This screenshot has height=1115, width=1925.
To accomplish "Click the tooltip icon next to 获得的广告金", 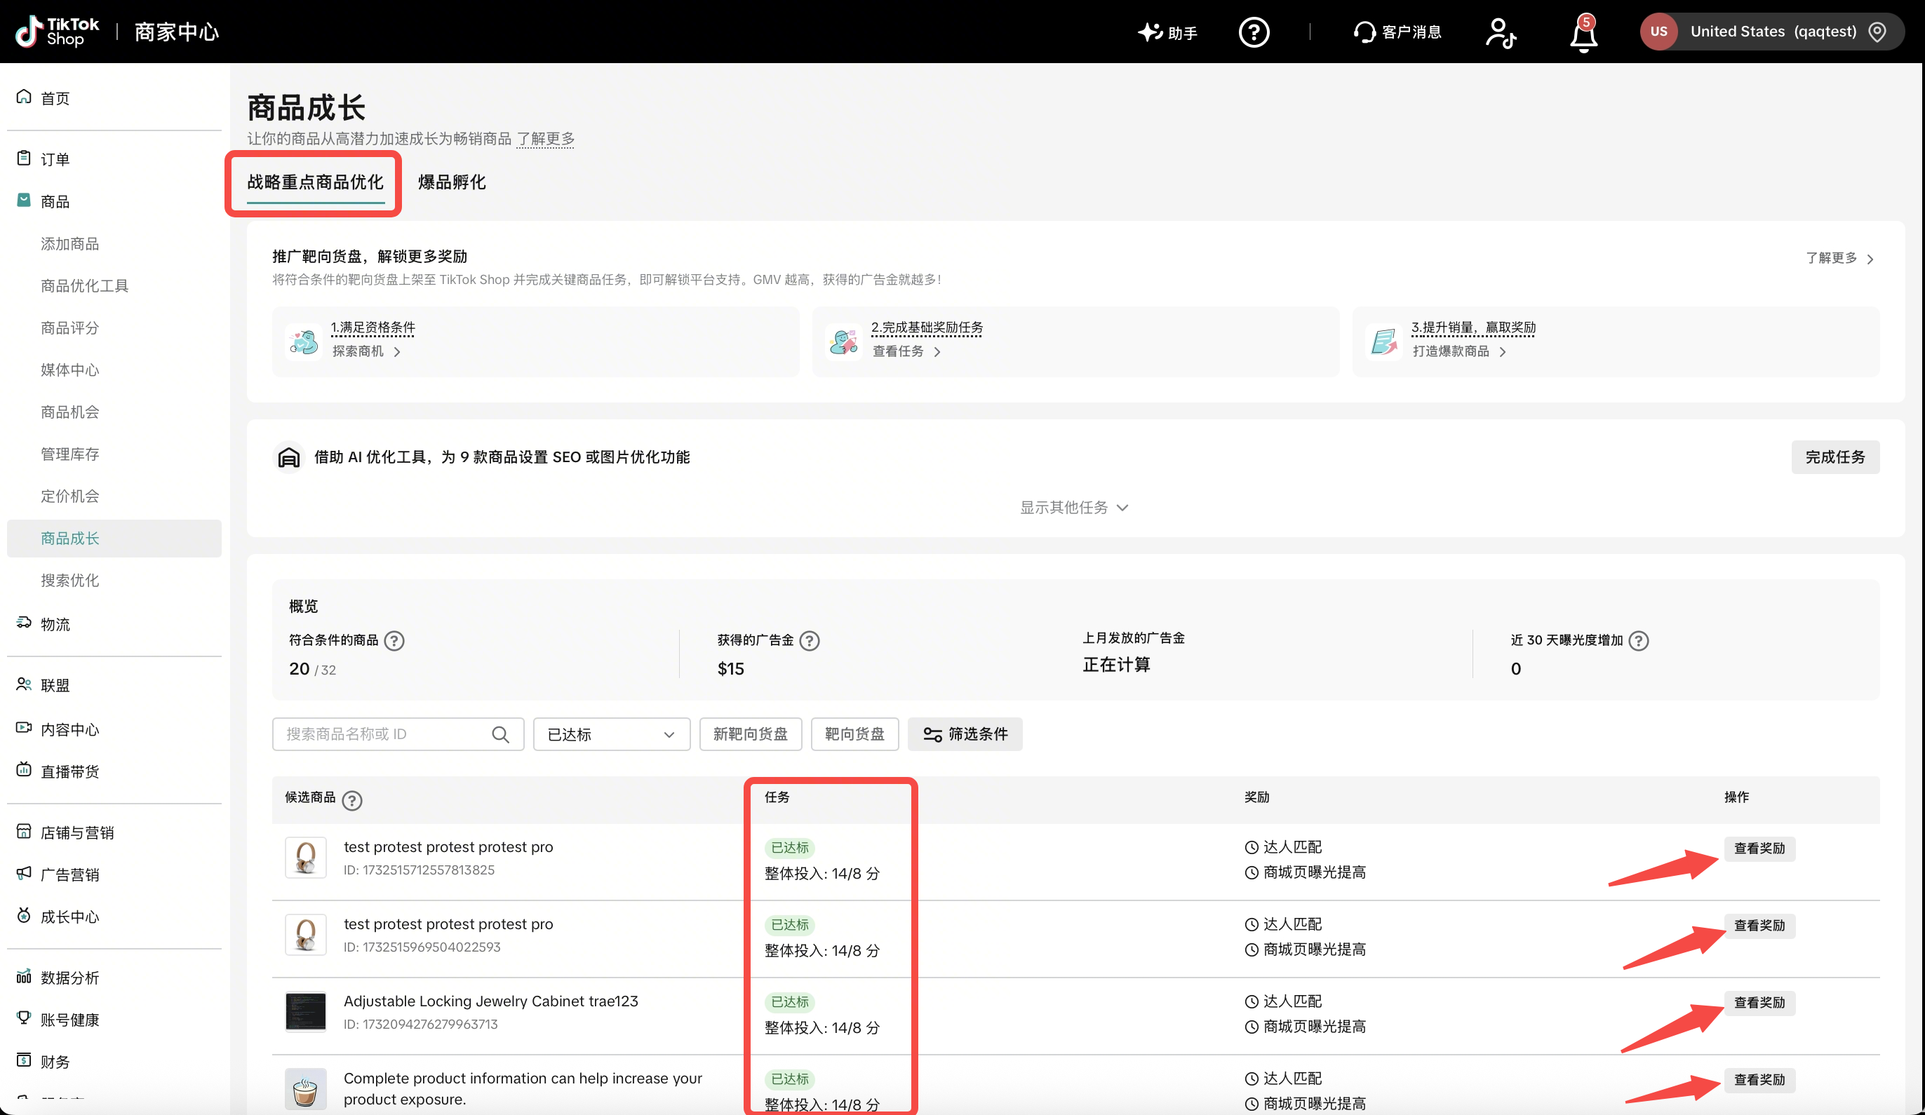I will [809, 640].
